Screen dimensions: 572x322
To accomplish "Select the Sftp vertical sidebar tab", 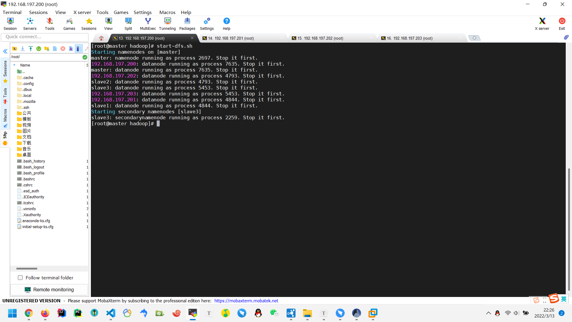I will coord(5,139).
